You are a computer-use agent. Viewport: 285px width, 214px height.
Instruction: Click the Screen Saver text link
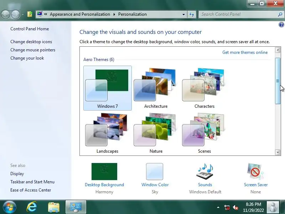(256, 185)
